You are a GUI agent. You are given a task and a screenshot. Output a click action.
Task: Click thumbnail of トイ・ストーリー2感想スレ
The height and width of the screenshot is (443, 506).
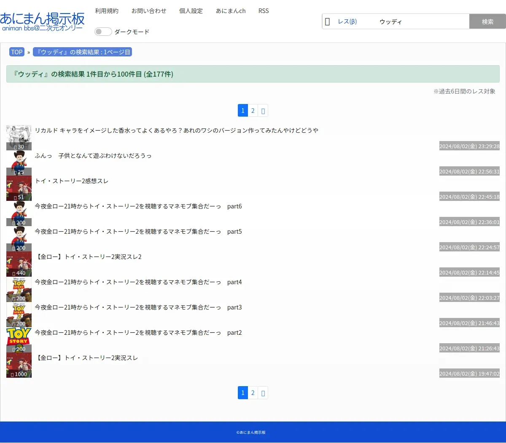point(19,188)
